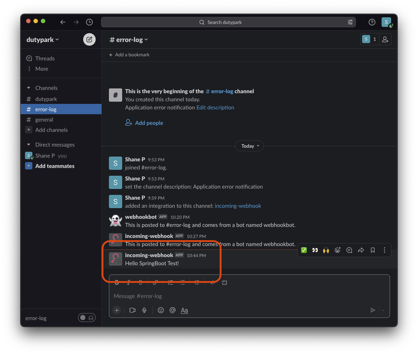This screenshot has height=354, width=418.
Task: Reply in thread to message
Action: click(x=349, y=250)
